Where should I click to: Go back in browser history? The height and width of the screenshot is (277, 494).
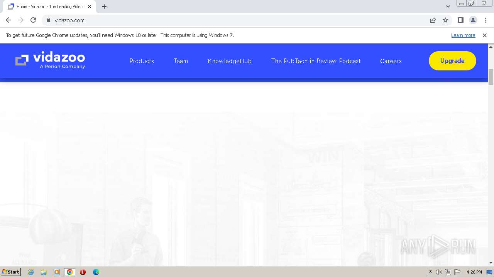[8, 20]
